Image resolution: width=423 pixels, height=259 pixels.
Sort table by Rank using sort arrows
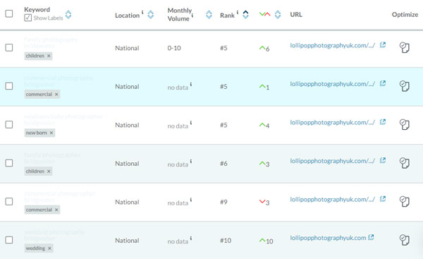(245, 15)
